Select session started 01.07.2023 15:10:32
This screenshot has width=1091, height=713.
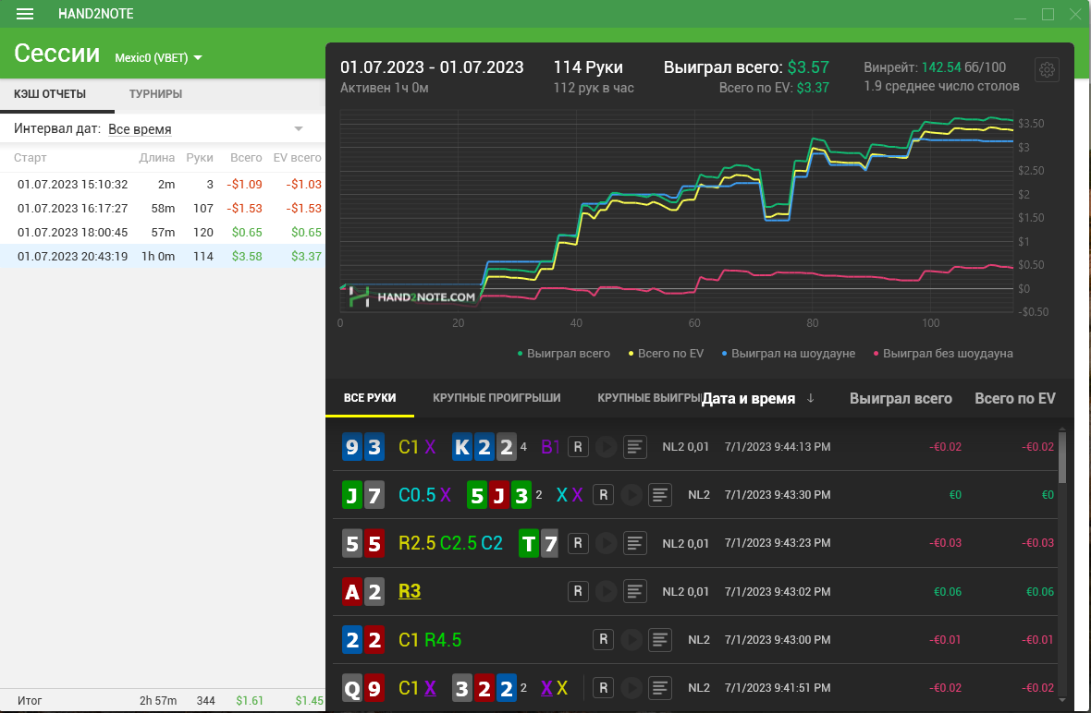162,184
